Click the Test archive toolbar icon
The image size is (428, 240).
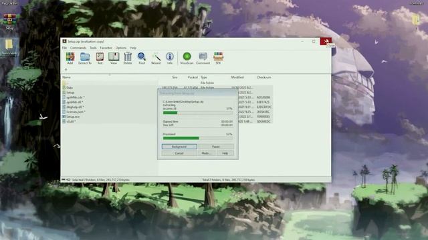pyautogui.click(x=100, y=58)
